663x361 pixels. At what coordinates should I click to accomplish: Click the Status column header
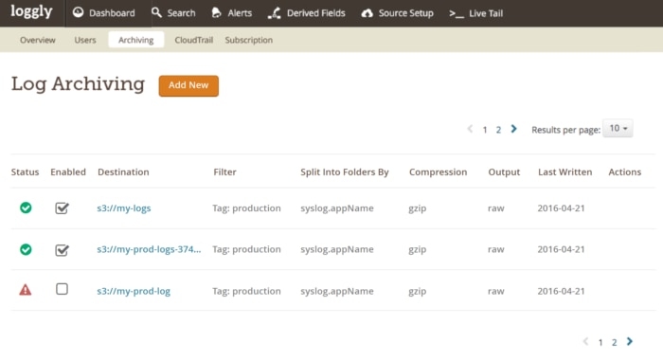[25, 171]
